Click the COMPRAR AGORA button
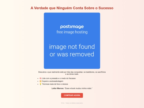 [72, 95]
